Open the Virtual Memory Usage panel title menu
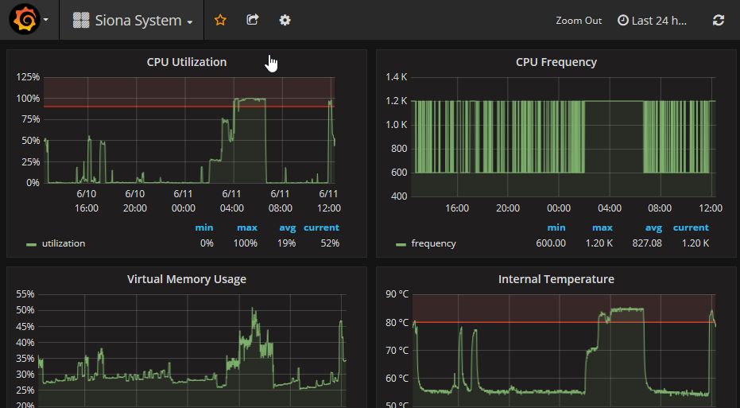The width and height of the screenshot is (740, 408). pos(187,279)
